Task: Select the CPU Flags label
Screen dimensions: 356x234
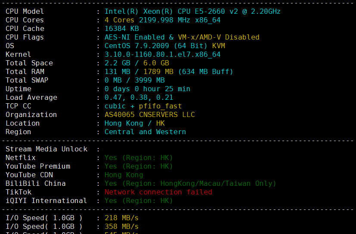Action: pos(25,37)
